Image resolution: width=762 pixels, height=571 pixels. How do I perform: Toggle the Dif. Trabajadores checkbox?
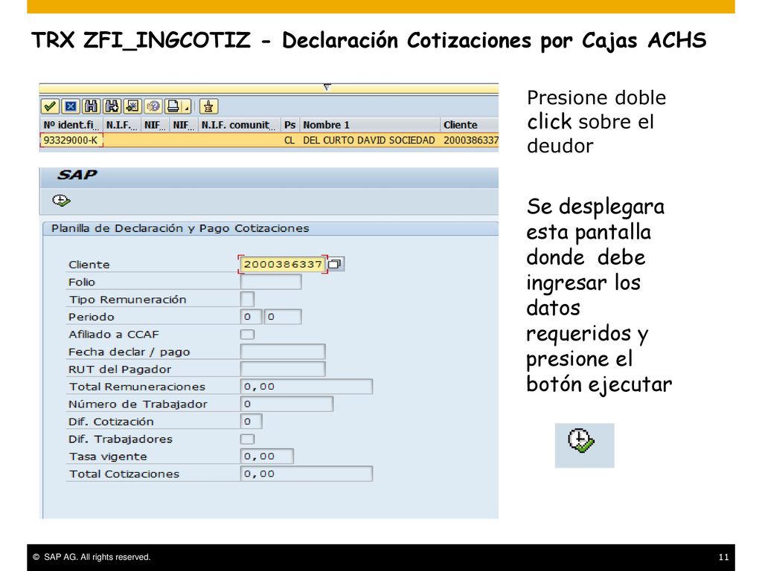click(x=247, y=439)
